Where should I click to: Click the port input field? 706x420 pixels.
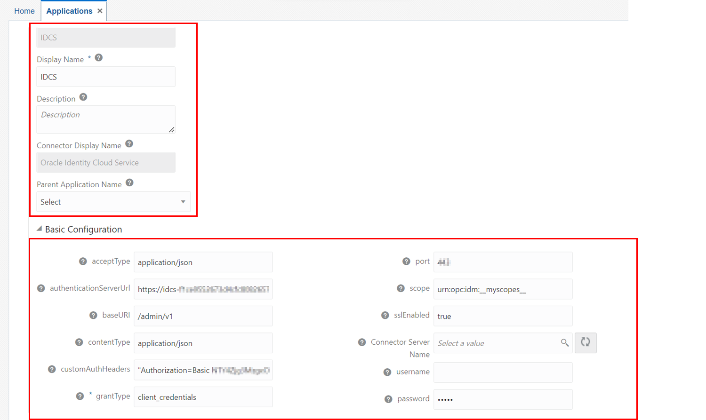[x=503, y=262]
